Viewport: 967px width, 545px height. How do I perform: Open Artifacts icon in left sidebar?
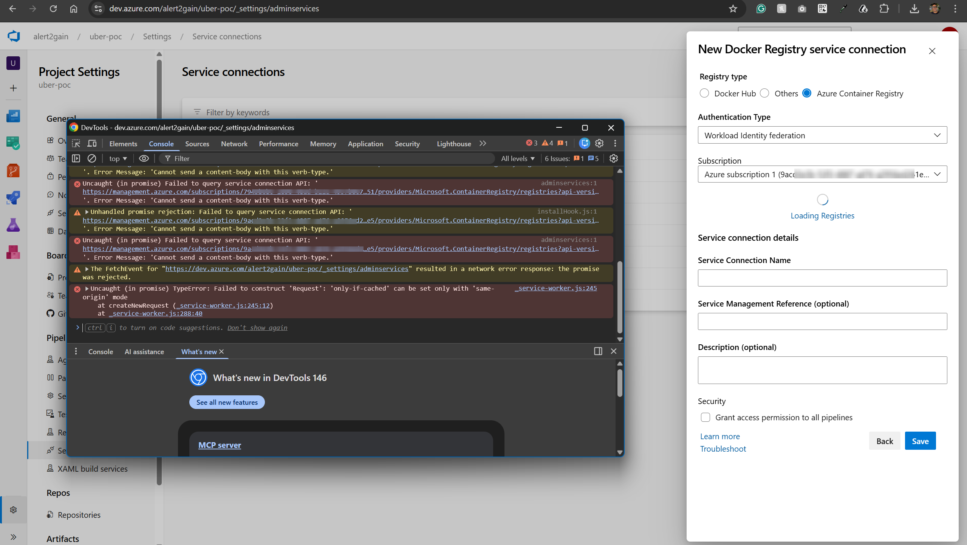[13, 252]
